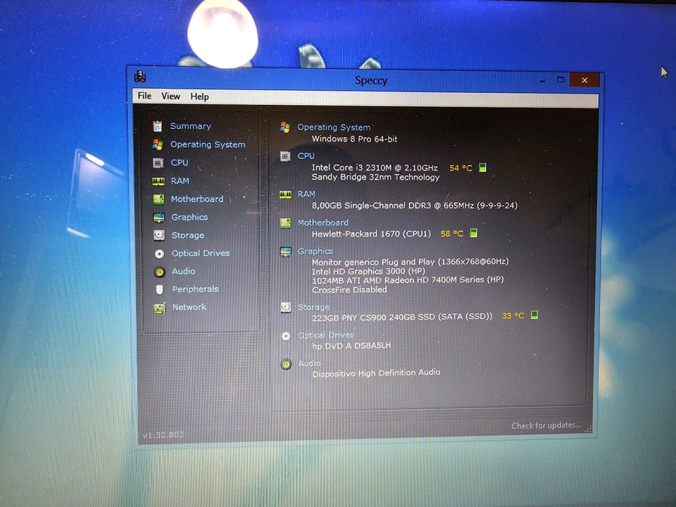Click the SSD temperature green indicator icon

534,315
